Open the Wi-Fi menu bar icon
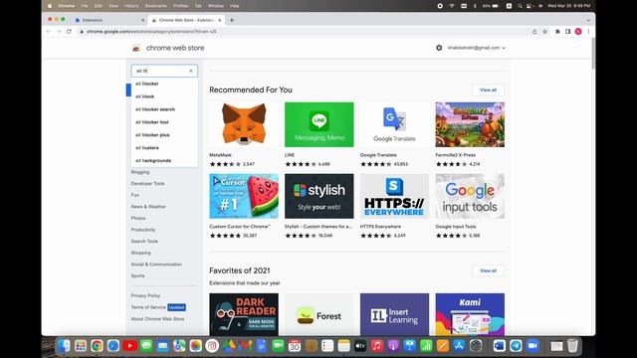 [x=452, y=6]
